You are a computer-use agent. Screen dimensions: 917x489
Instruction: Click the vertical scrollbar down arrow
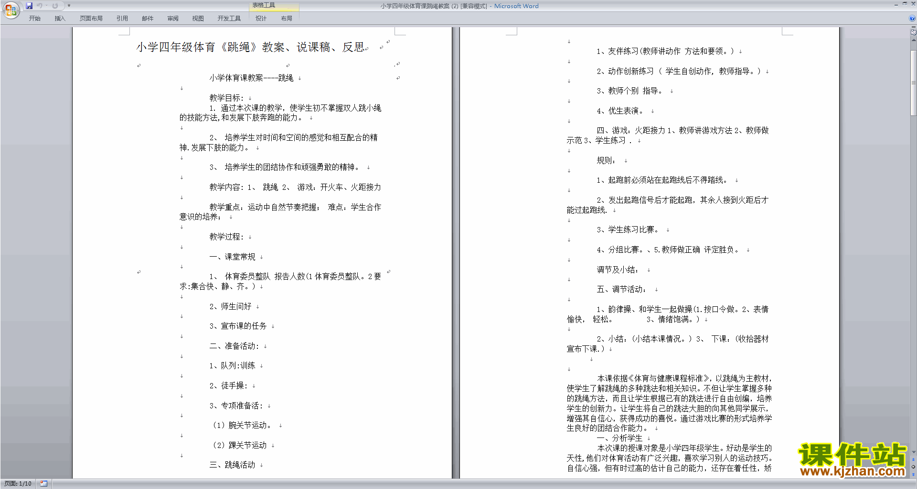tap(913, 452)
